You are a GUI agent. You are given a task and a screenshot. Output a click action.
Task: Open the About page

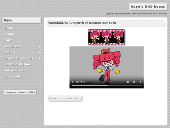[9, 34]
